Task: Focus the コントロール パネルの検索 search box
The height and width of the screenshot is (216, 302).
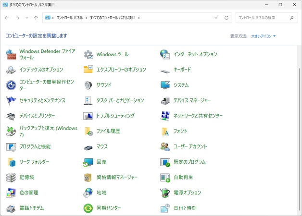Action: click(x=266, y=18)
